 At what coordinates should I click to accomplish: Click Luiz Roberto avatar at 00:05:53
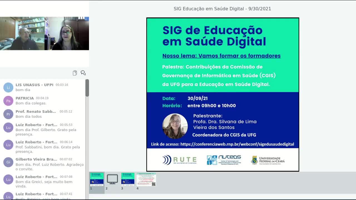pyautogui.click(x=8, y=127)
